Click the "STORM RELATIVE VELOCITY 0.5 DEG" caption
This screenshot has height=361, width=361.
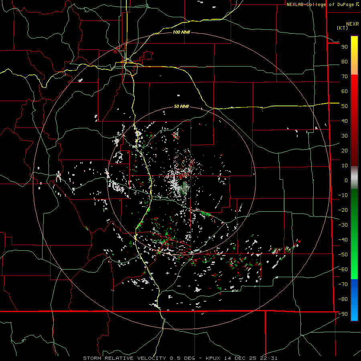click(139, 358)
